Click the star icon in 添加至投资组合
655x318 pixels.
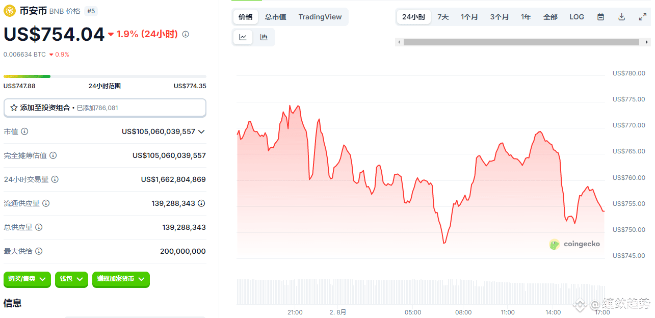click(14, 108)
